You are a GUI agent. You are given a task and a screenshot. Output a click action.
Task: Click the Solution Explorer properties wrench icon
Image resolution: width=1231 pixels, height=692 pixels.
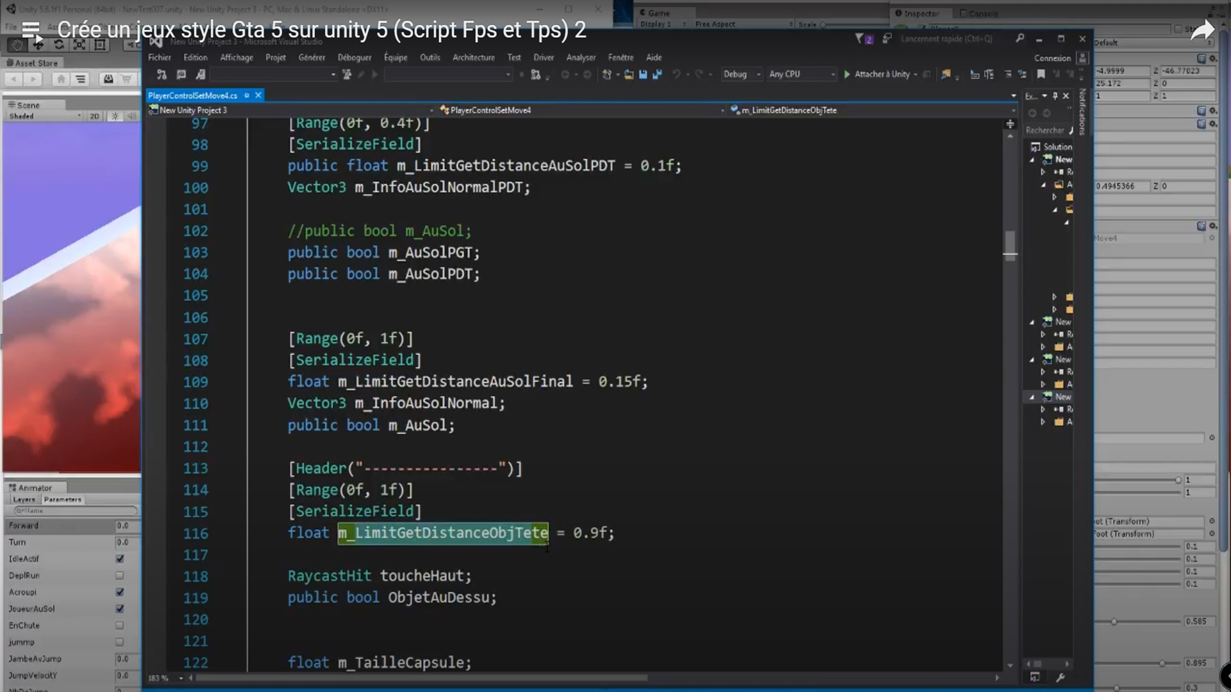1060,677
